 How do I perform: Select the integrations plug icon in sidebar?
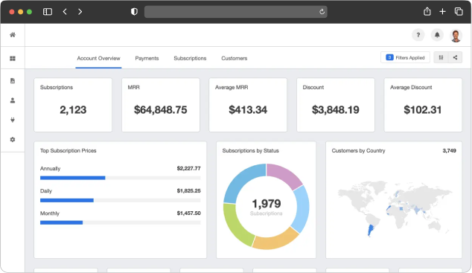13,120
